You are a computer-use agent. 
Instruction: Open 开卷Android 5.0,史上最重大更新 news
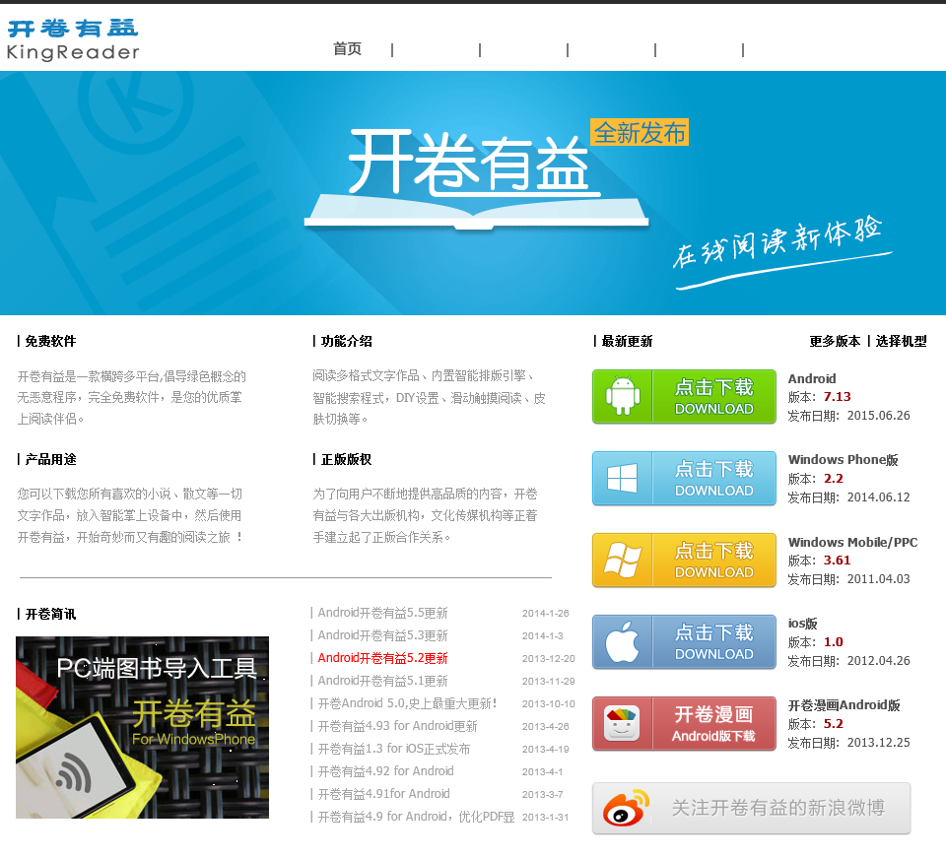point(407,703)
